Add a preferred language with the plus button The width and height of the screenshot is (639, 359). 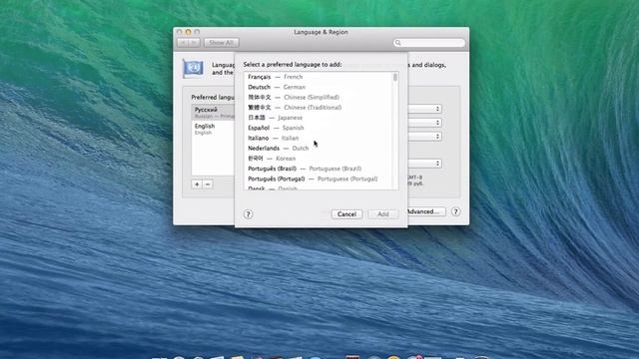point(197,184)
